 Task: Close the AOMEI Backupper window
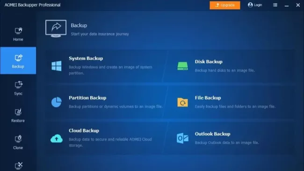(298, 5)
